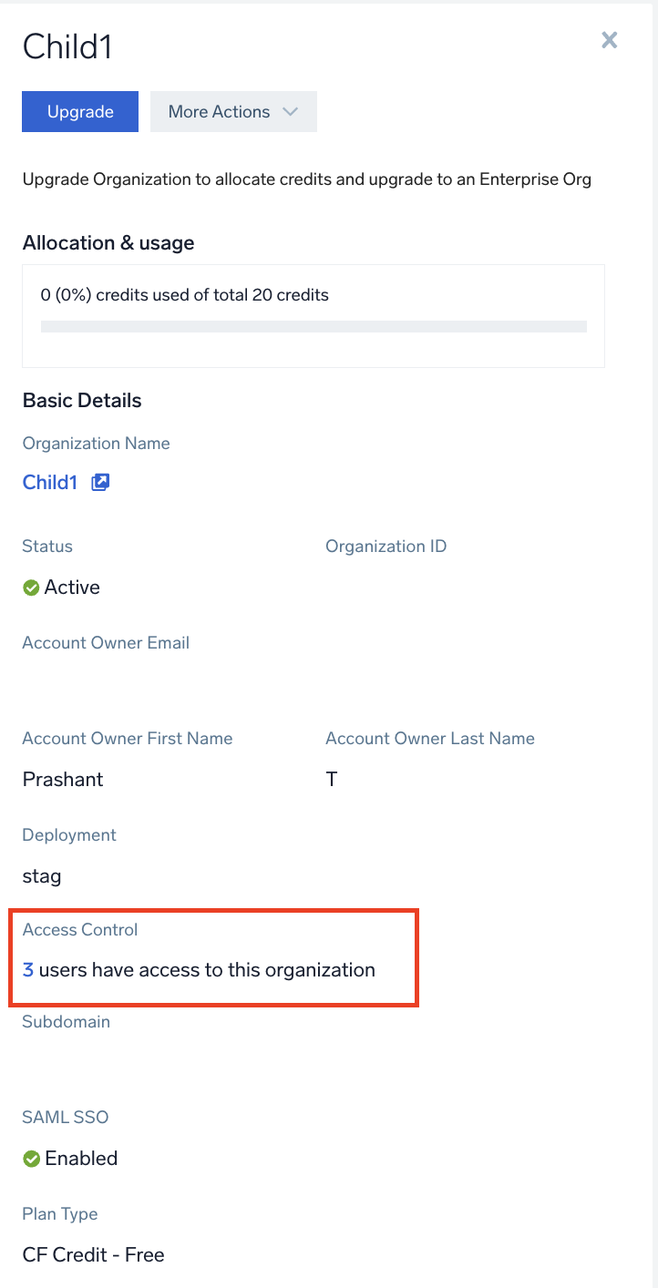Close the Child1 details panel
The width and height of the screenshot is (658, 1288).
pos(609,40)
